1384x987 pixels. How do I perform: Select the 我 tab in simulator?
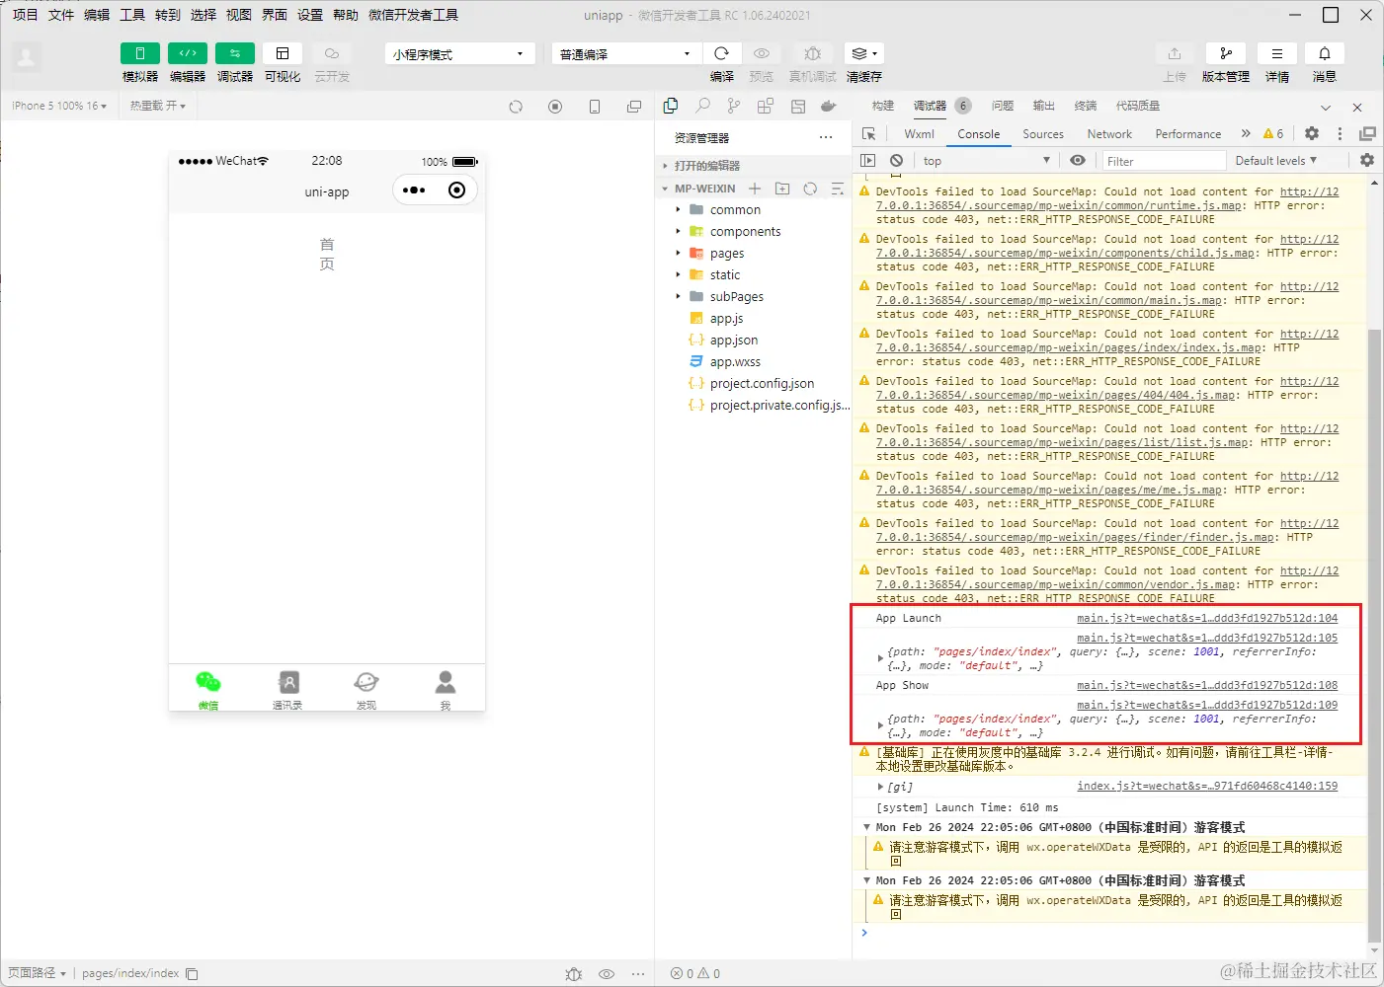(x=446, y=690)
